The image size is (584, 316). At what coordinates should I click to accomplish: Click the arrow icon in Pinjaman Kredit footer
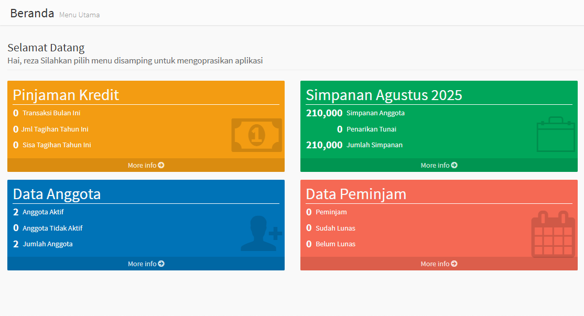point(161,165)
